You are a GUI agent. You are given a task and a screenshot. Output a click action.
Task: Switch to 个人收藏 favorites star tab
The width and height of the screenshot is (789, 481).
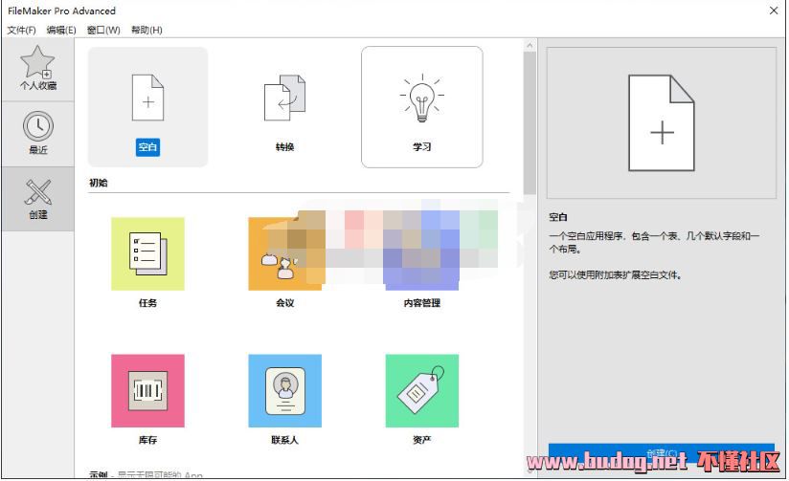pyautogui.click(x=37, y=69)
